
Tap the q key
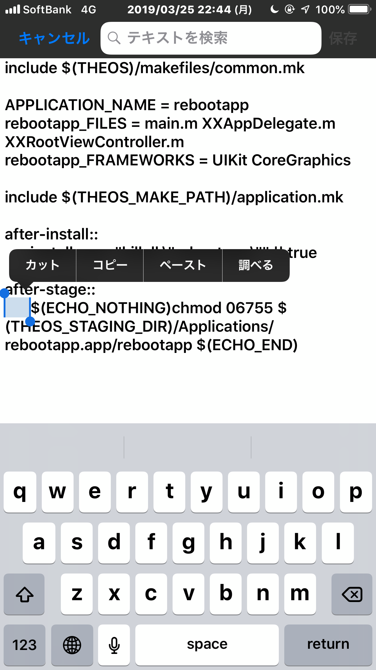click(x=20, y=492)
